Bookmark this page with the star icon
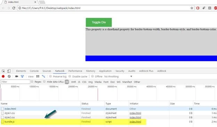This screenshot has height=127, width=217. [192, 8]
